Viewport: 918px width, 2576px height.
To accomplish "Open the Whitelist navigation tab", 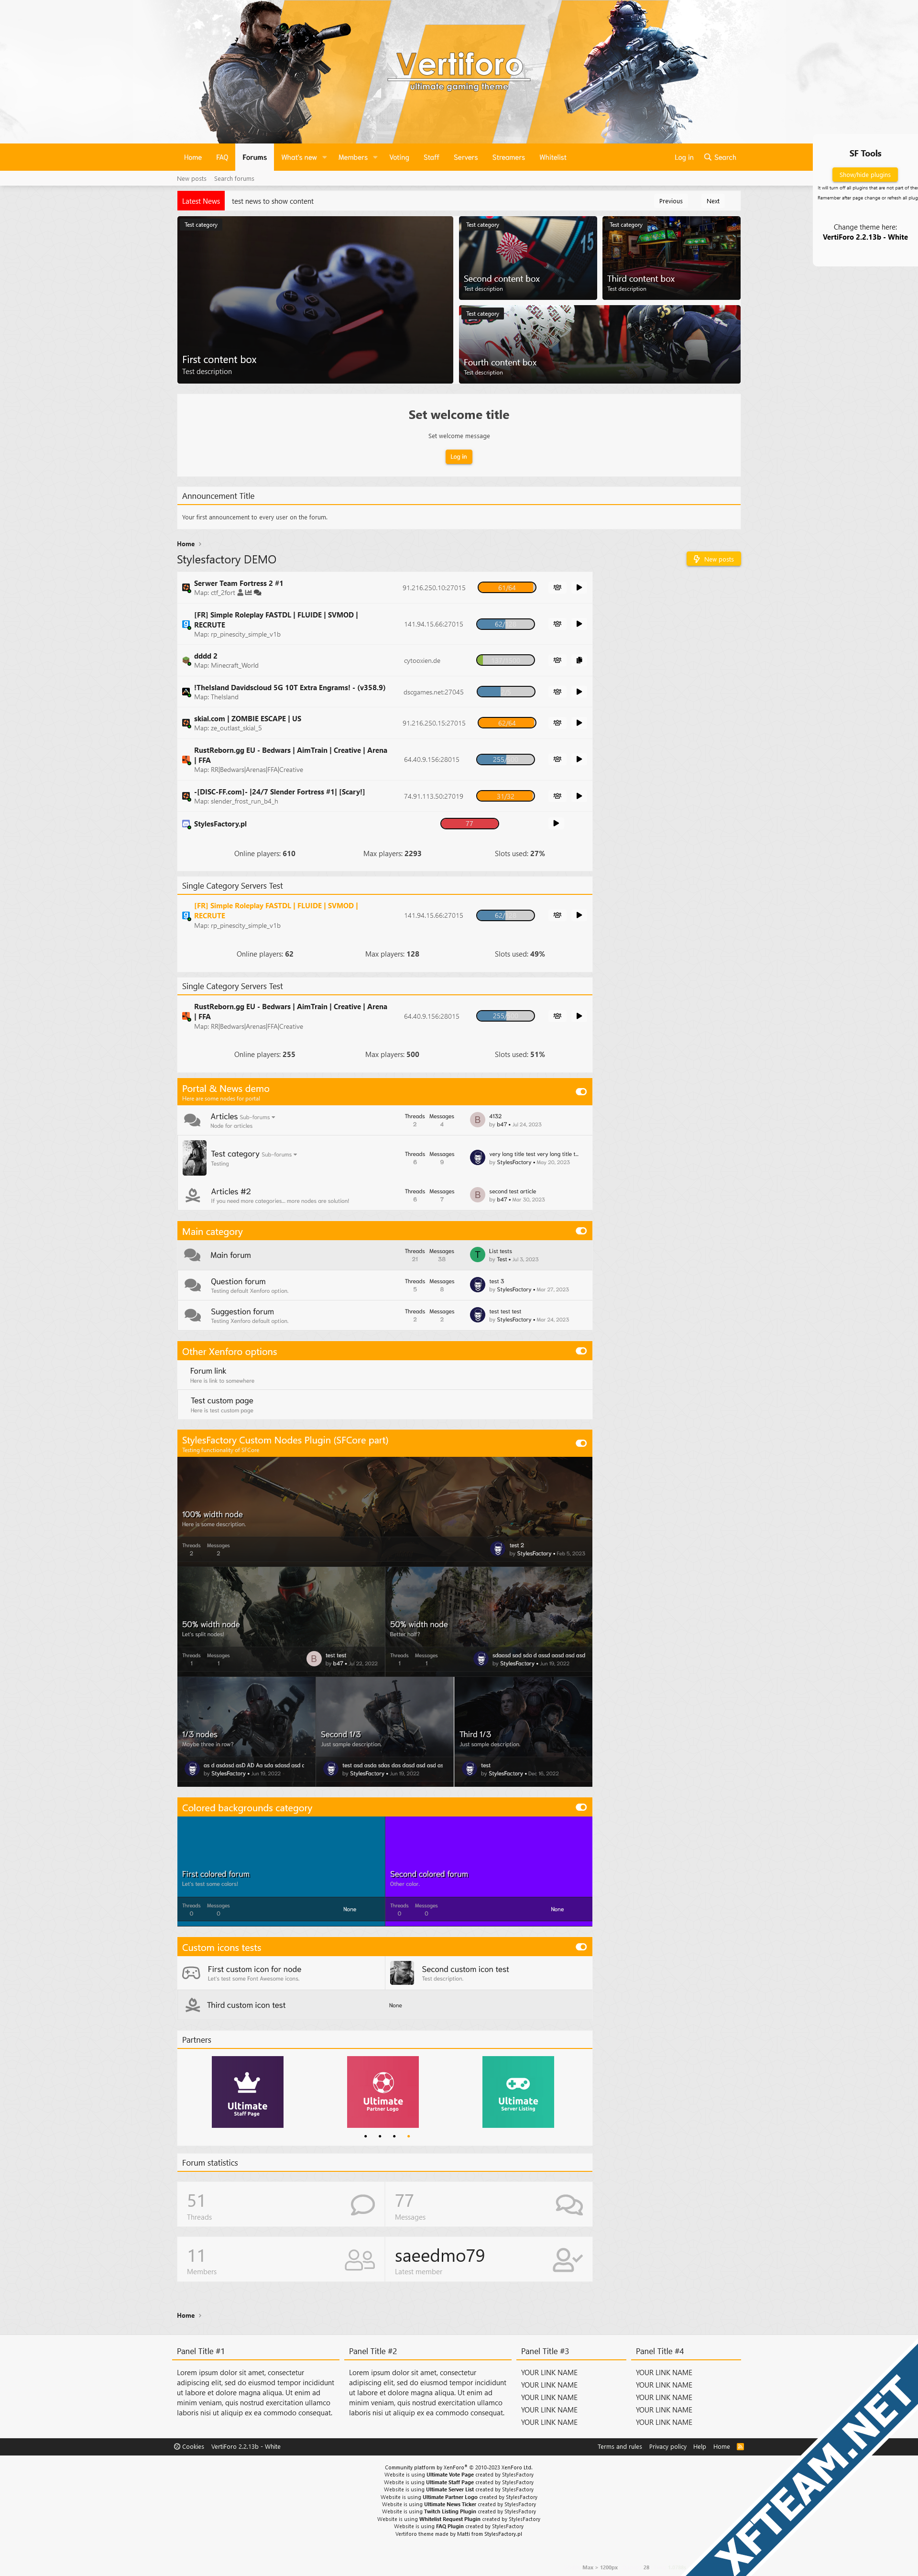I will click(553, 157).
